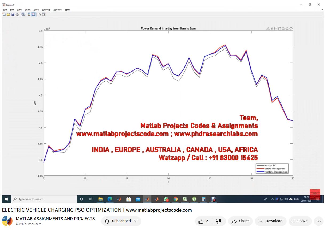Toggle the Insert Colorbar icon
327x230 pixels.
29,14
